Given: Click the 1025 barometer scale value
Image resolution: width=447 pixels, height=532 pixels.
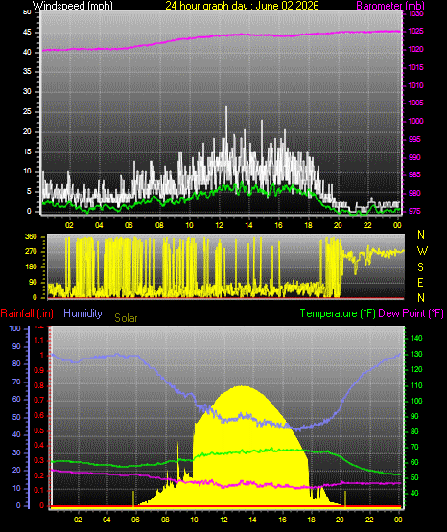Looking at the screenshot, I should pos(415,32).
